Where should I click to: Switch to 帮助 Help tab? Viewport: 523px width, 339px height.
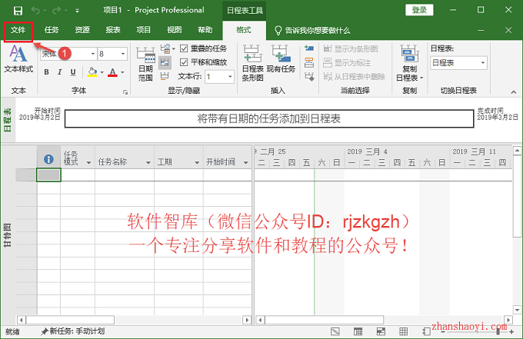(205, 30)
